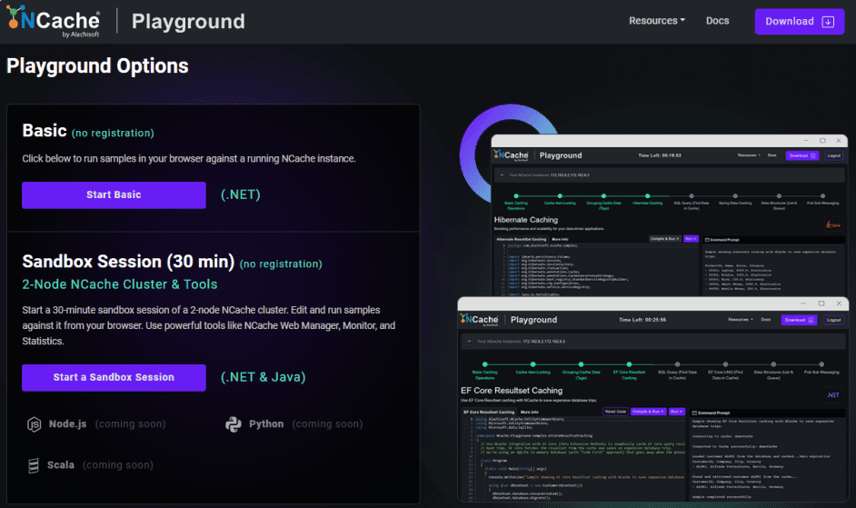Click Start a Sandbox Session button
Viewport: 856px width, 508px height.
[x=114, y=377]
